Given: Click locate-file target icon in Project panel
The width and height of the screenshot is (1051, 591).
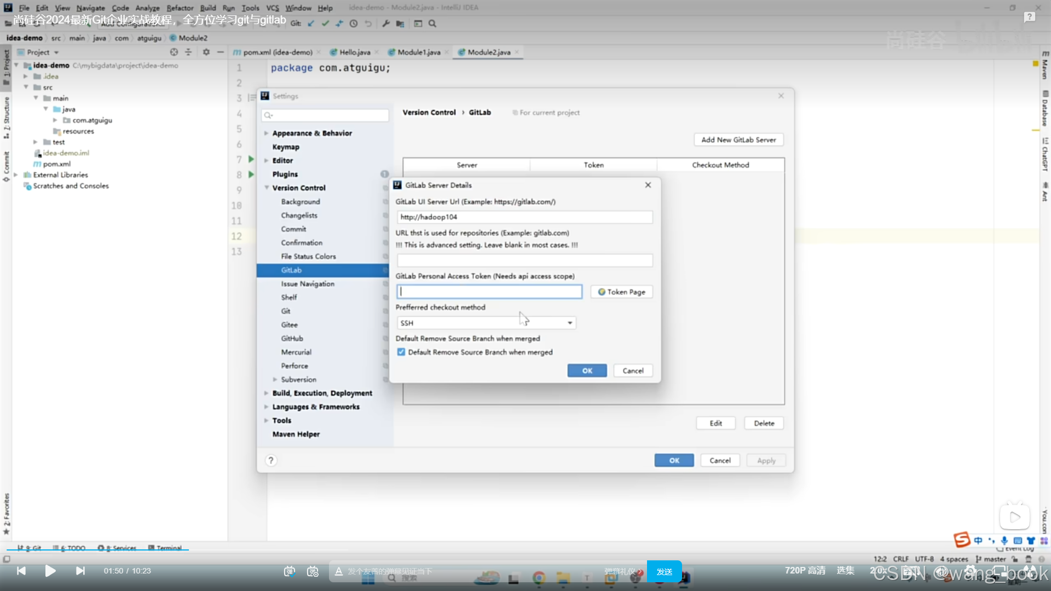Looking at the screenshot, I should click(174, 52).
